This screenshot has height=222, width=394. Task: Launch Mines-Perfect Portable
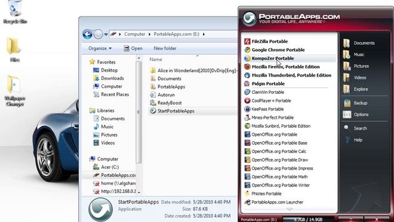(x=269, y=118)
